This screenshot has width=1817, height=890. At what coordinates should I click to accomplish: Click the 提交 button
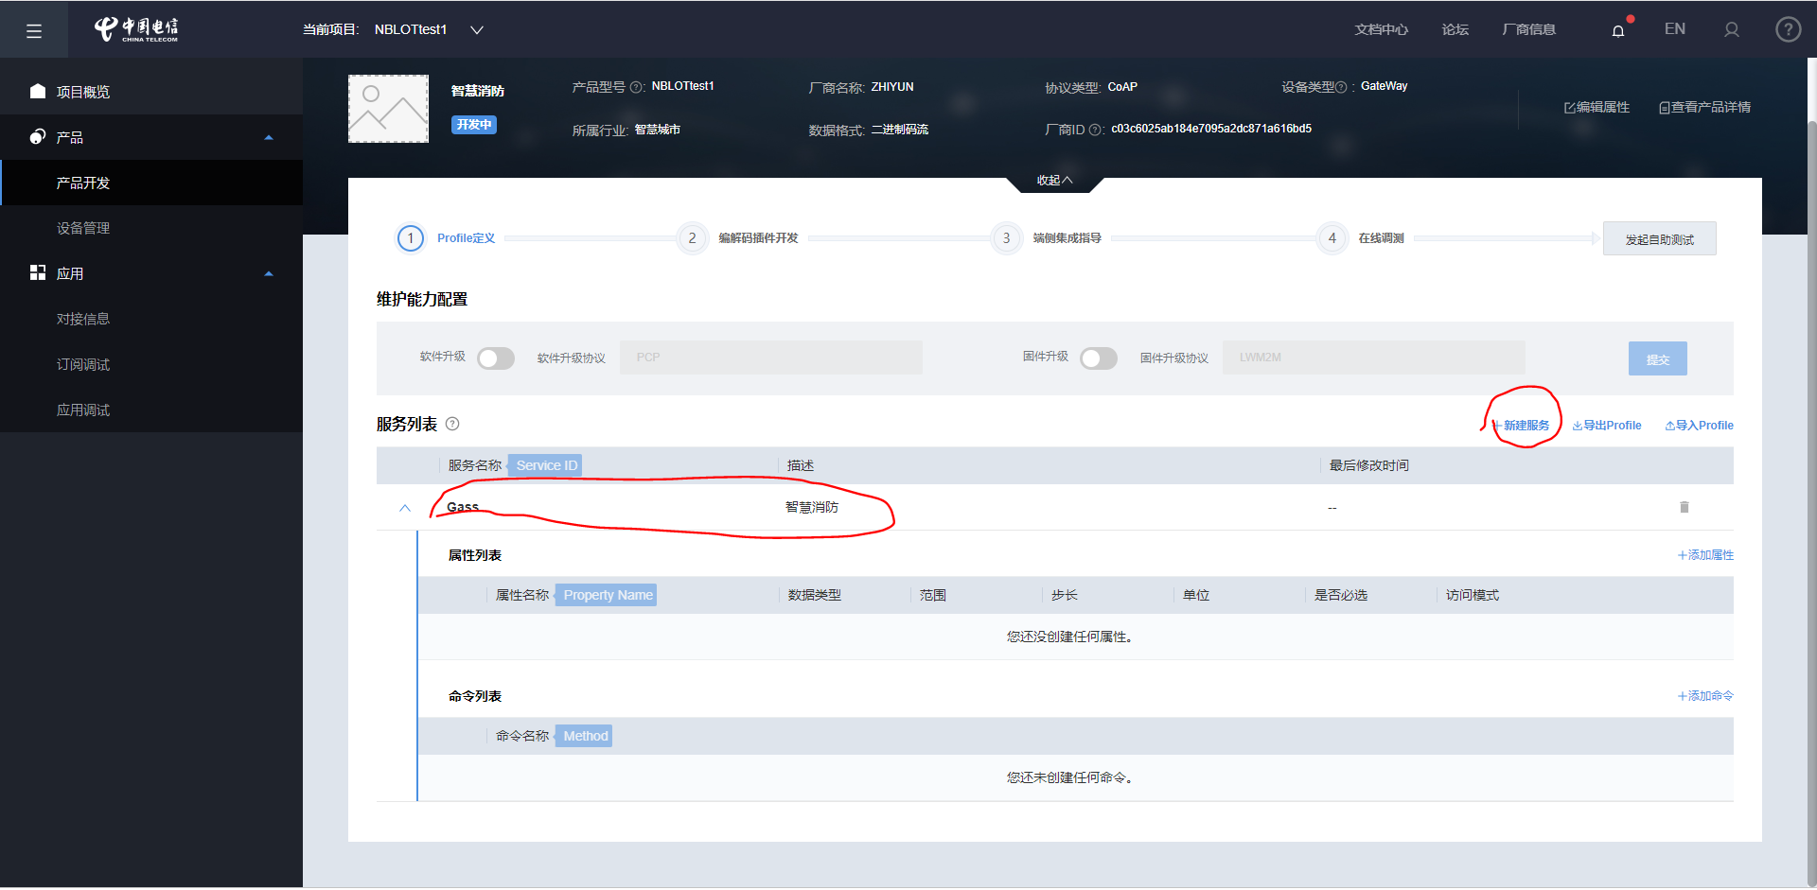pyautogui.click(x=1657, y=358)
